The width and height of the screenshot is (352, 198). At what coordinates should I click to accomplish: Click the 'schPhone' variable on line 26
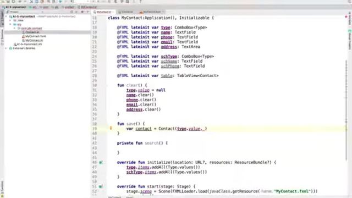click(170, 66)
